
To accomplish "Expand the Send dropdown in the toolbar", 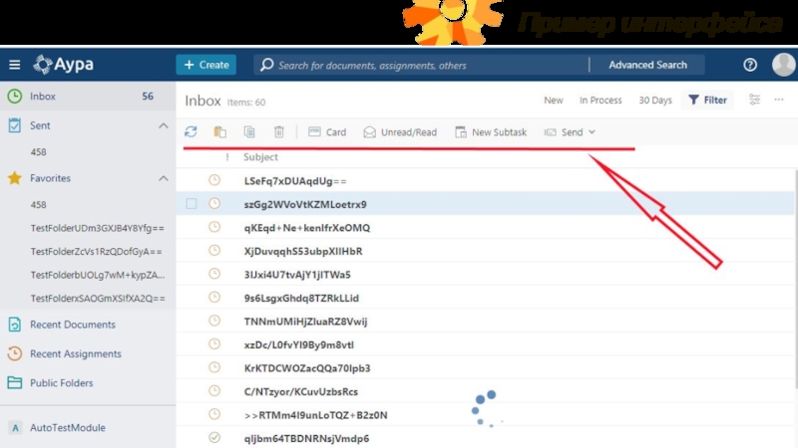I will (570, 132).
